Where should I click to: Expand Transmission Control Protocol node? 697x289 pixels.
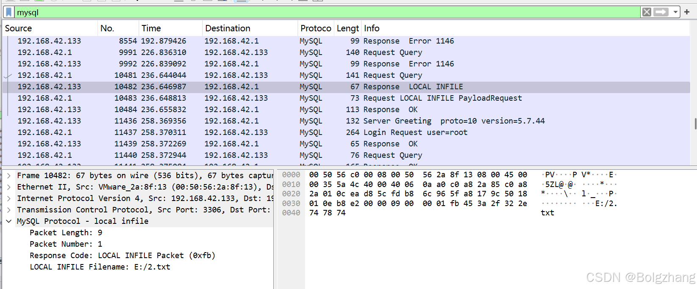click(8, 210)
